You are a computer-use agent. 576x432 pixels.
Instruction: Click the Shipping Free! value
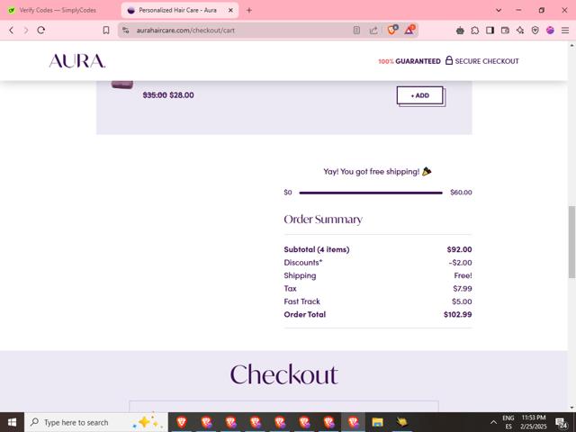point(463,275)
